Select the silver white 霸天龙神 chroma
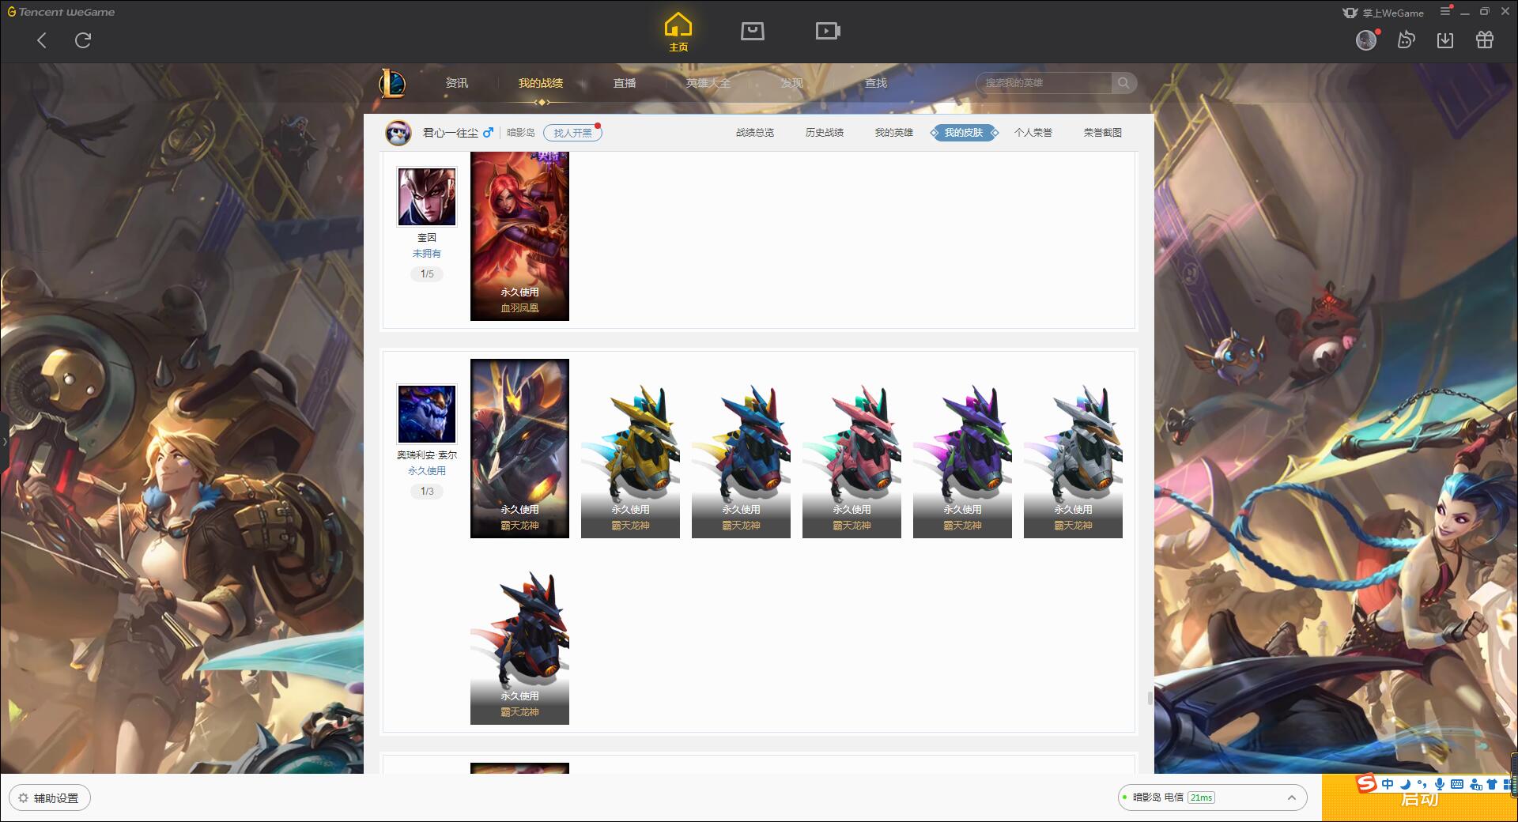1518x822 pixels. [x=1073, y=448]
